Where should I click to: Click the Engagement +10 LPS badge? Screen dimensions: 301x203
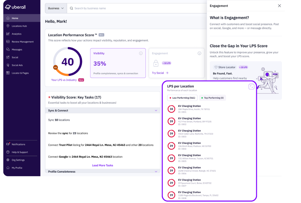167,63
